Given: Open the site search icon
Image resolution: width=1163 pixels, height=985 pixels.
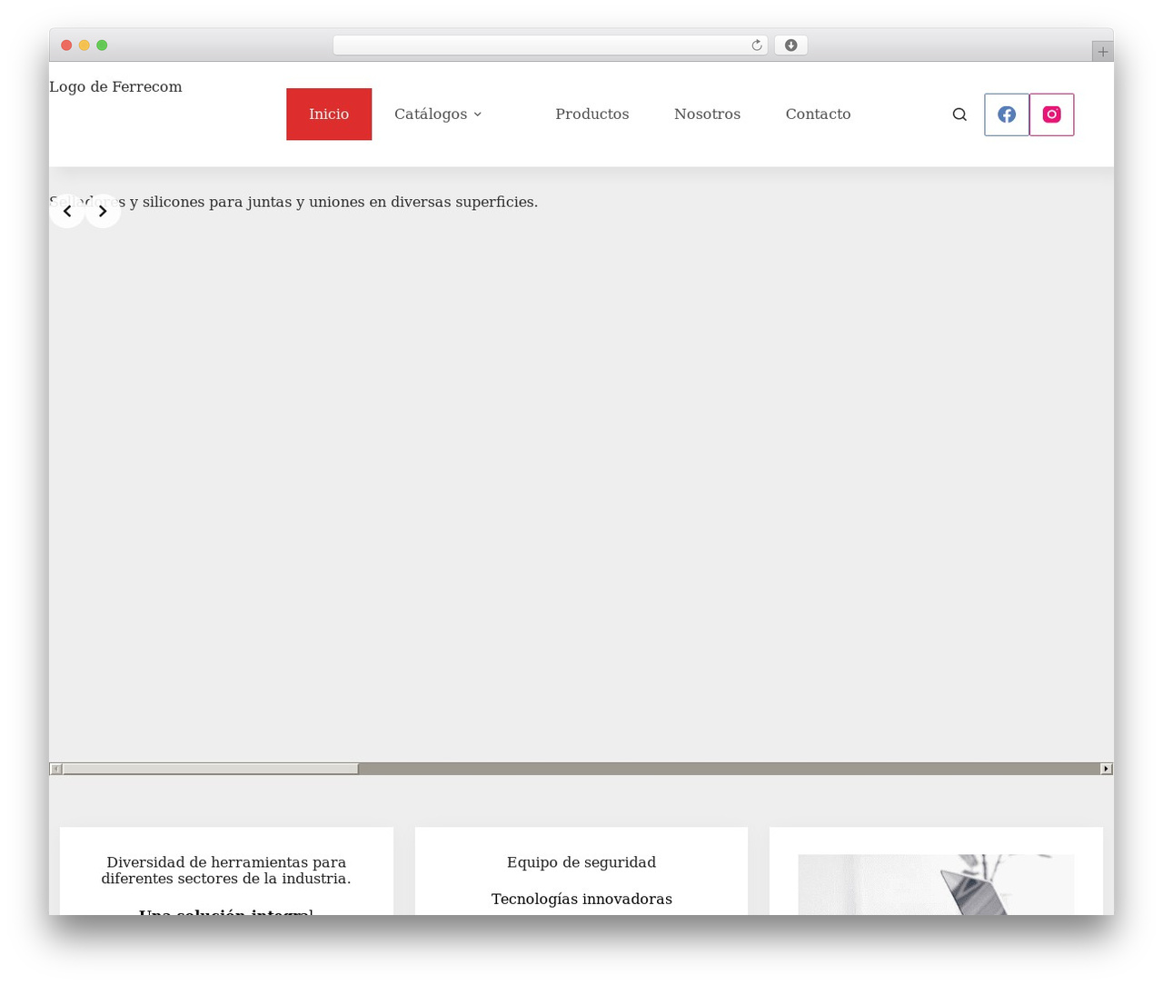Looking at the screenshot, I should [959, 114].
